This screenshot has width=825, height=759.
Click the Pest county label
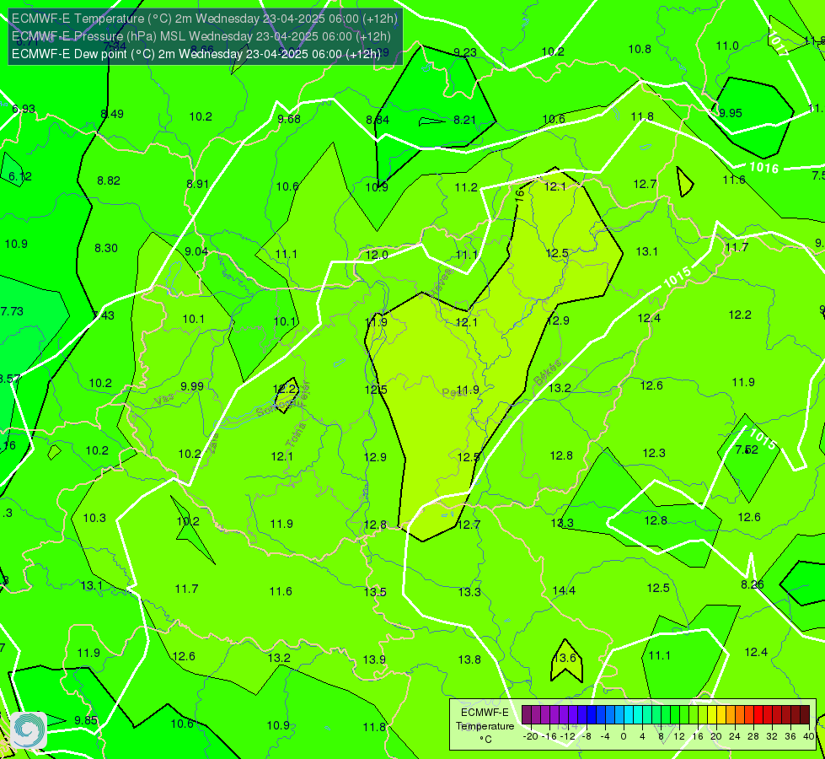(453, 392)
